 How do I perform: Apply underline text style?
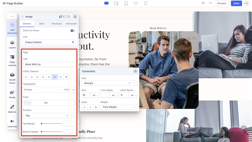pyautogui.click(x=84, y=107)
